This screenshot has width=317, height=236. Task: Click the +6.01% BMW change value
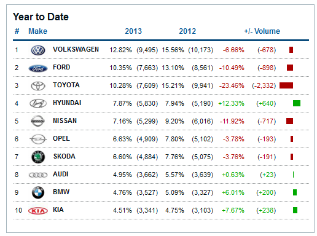tap(233, 192)
